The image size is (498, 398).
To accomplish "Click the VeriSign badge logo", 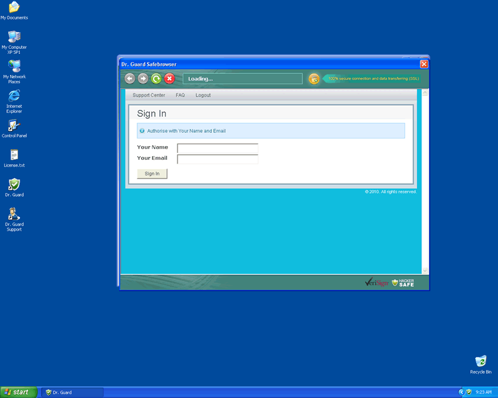I will click(x=376, y=283).
